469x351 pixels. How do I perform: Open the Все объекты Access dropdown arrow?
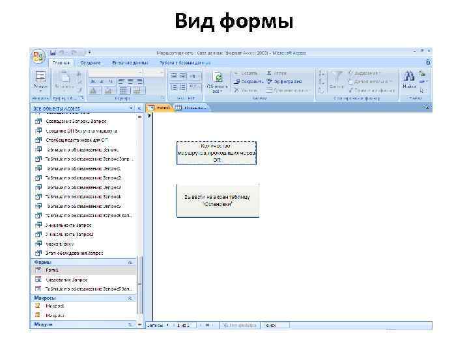(131, 109)
